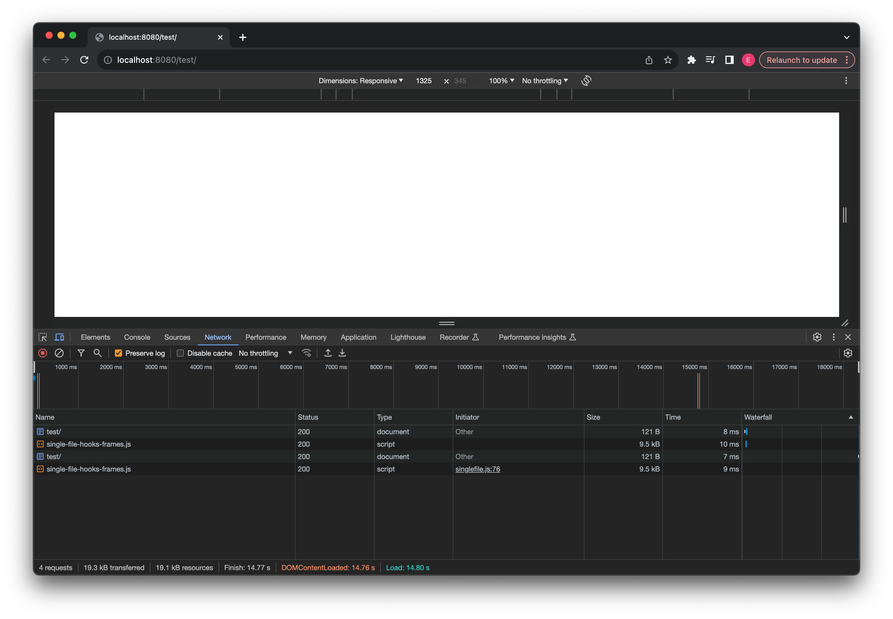The width and height of the screenshot is (893, 619).
Task: Click the viewport width field 1325
Action: (x=423, y=81)
